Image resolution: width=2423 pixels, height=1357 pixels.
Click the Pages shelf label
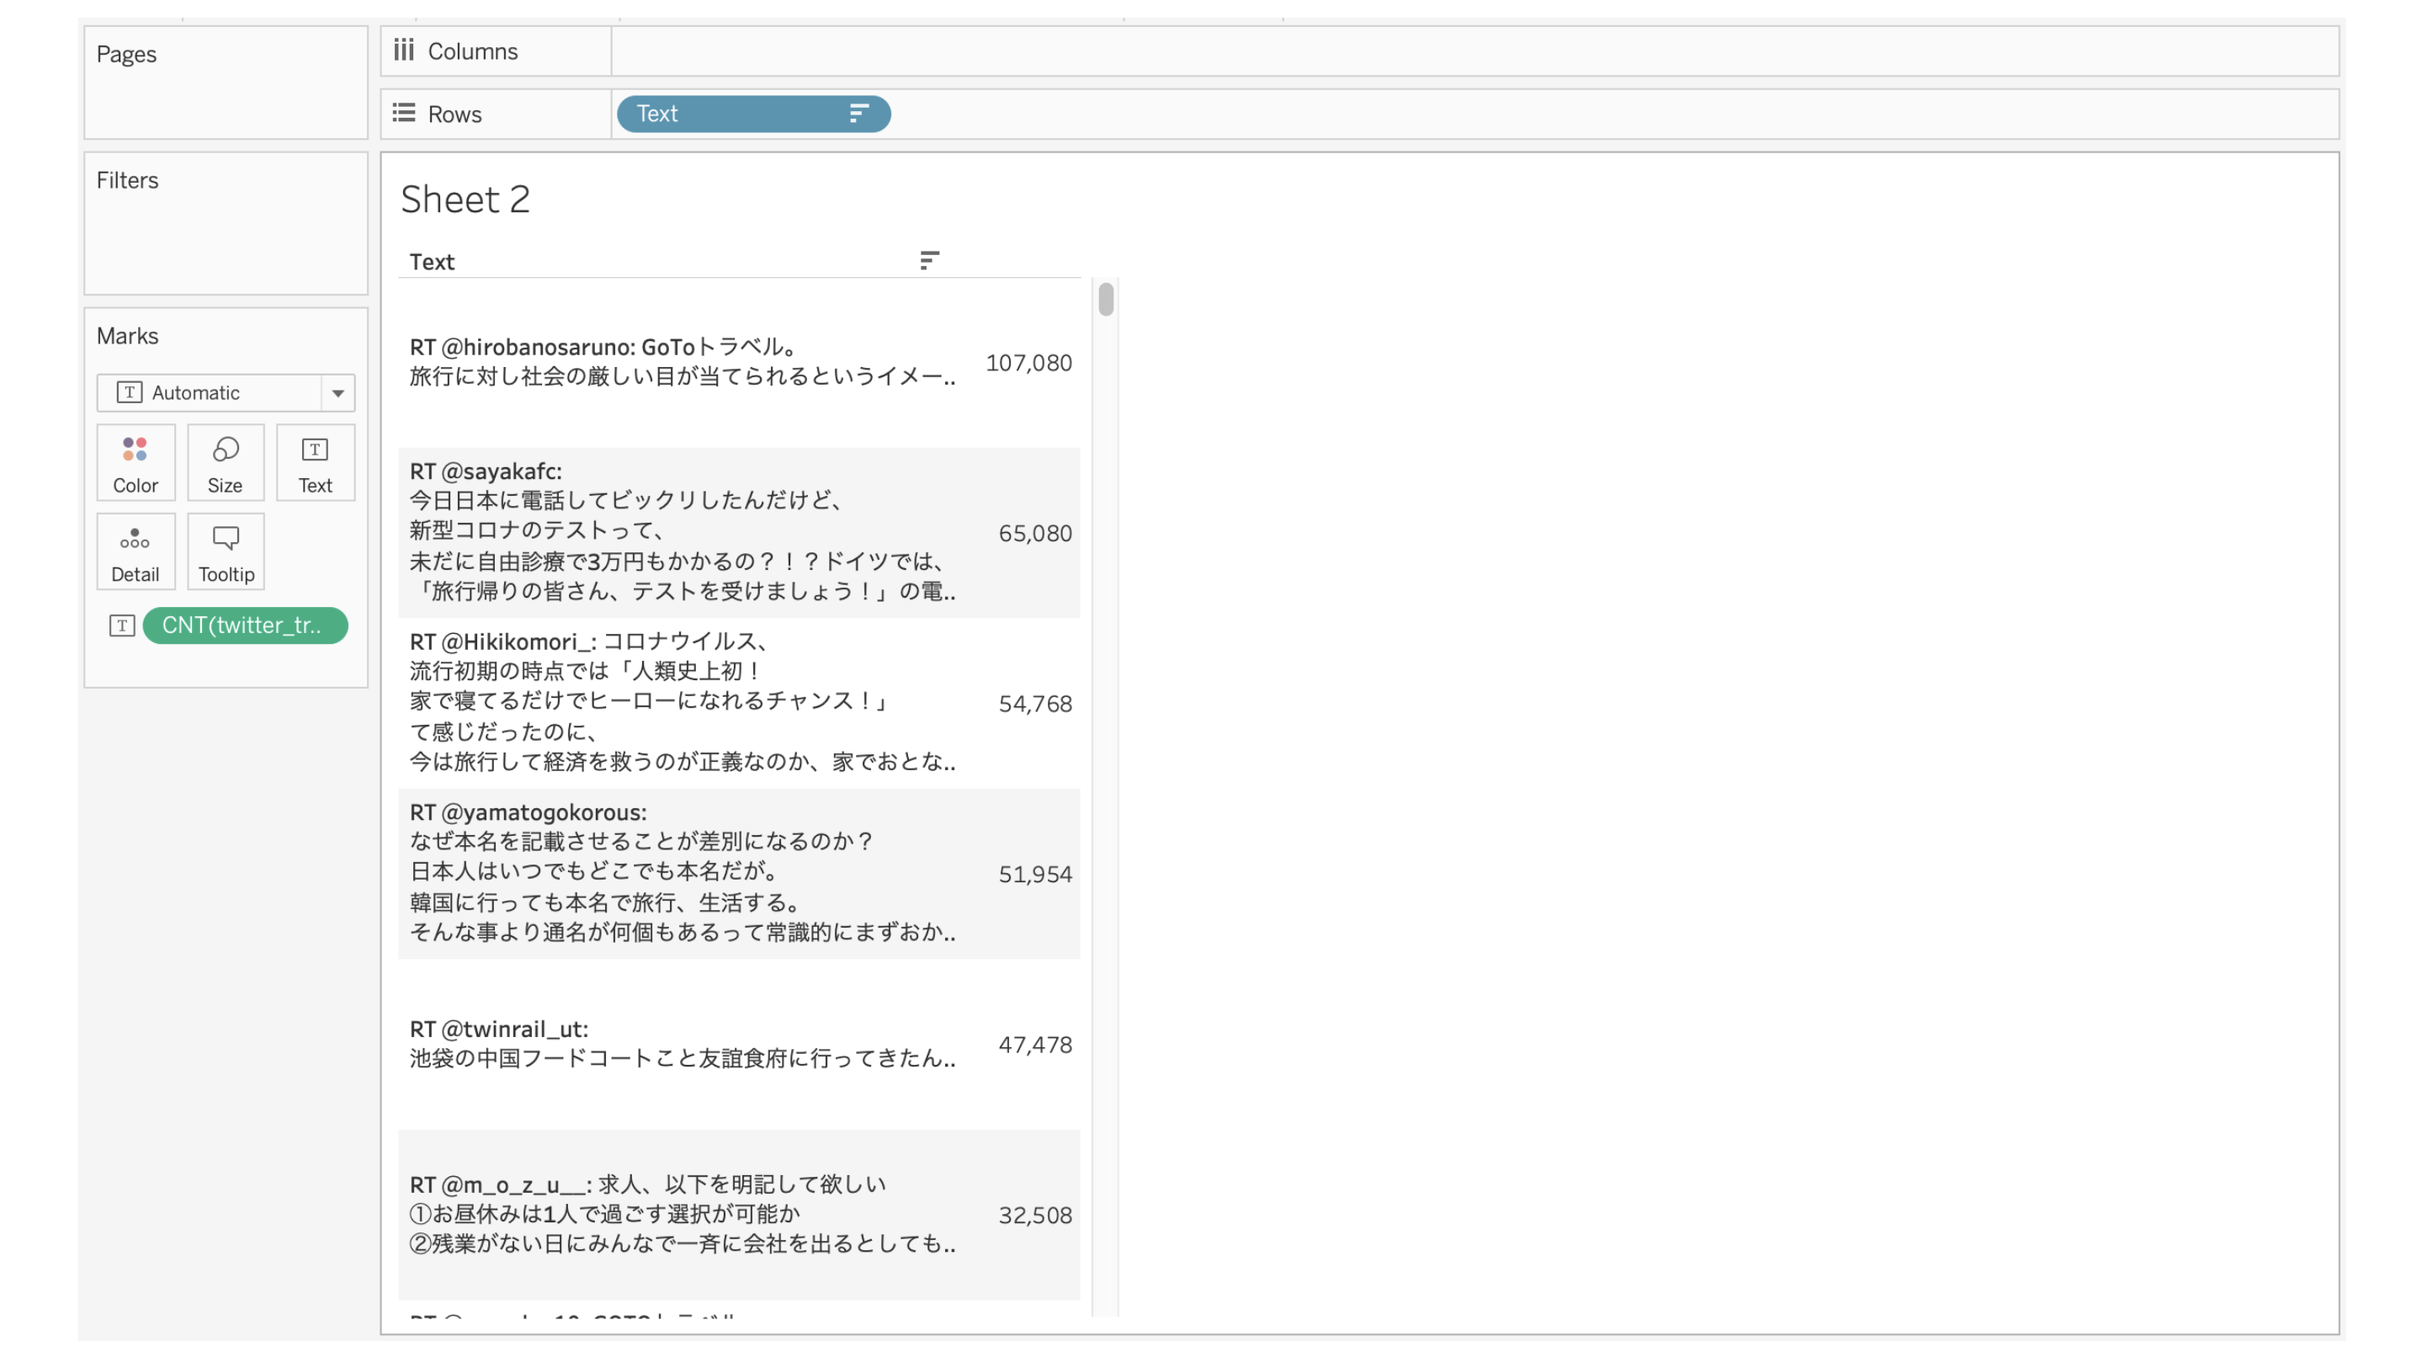tap(126, 54)
